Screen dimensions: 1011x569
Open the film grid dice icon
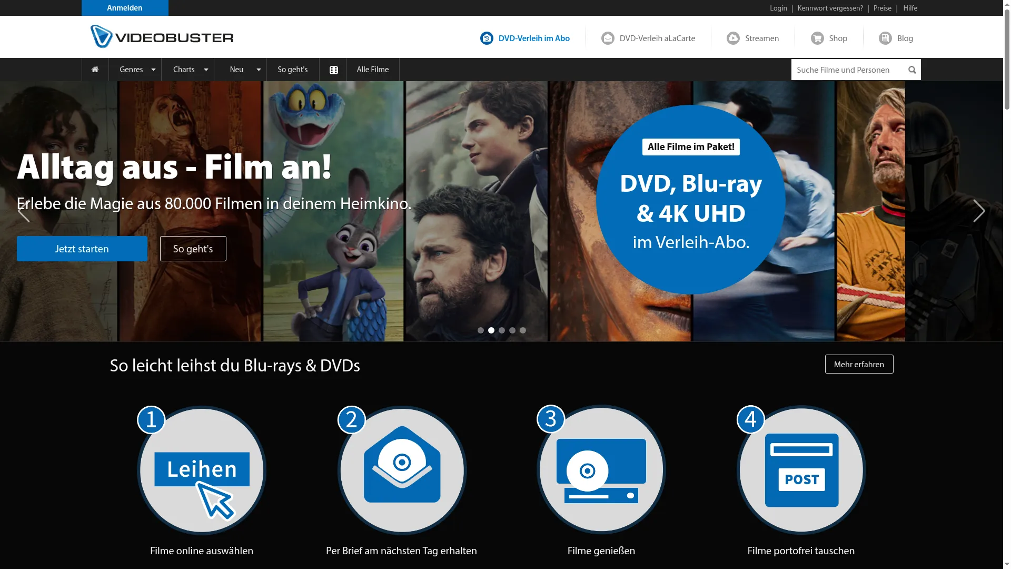[x=333, y=70]
